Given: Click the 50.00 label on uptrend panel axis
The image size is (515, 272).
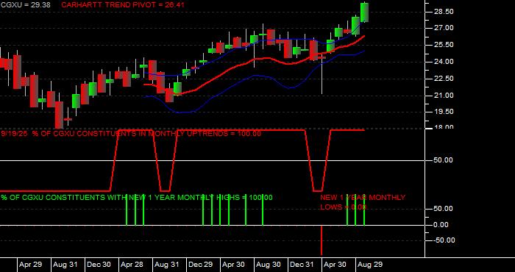Looking at the screenshot, I should coord(444,160).
